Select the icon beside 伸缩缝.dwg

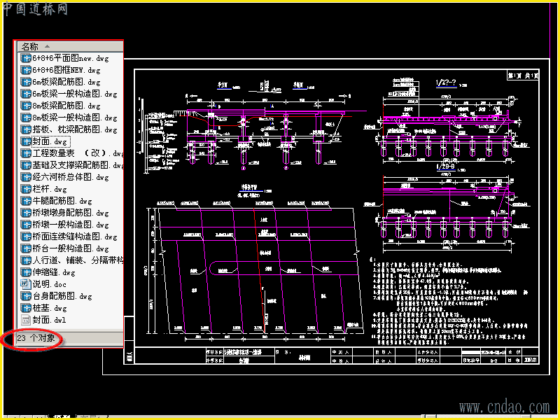(x=26, y=272)
